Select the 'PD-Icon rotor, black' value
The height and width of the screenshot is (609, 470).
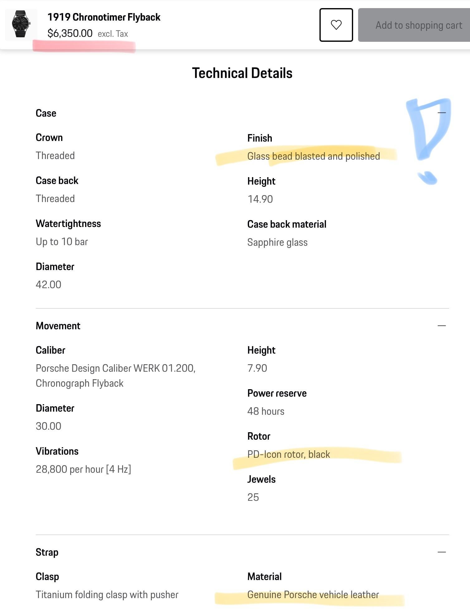(289, 454)
